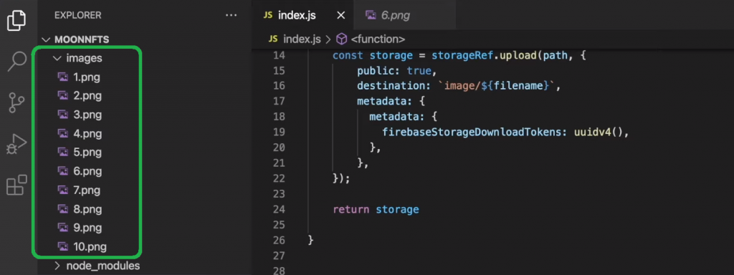Click <function> breadcrumb item

[377, 39]
